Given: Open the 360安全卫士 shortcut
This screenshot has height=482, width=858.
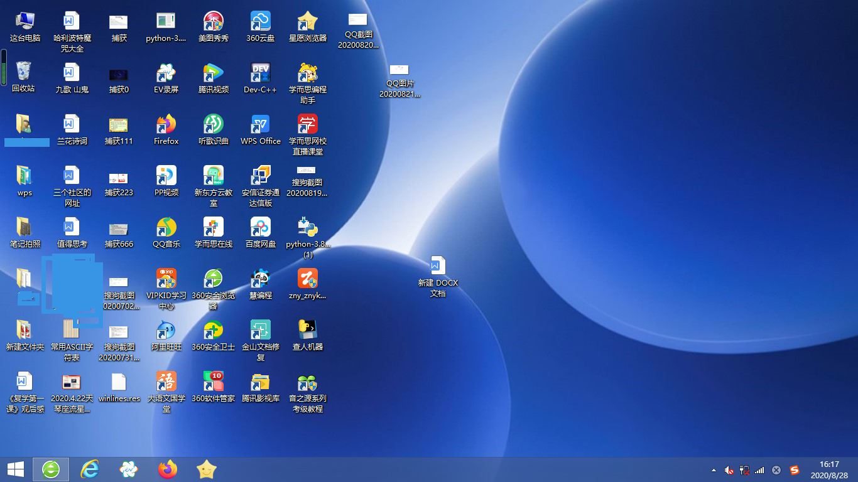Looking at the screenshot, I should (214, 336).
